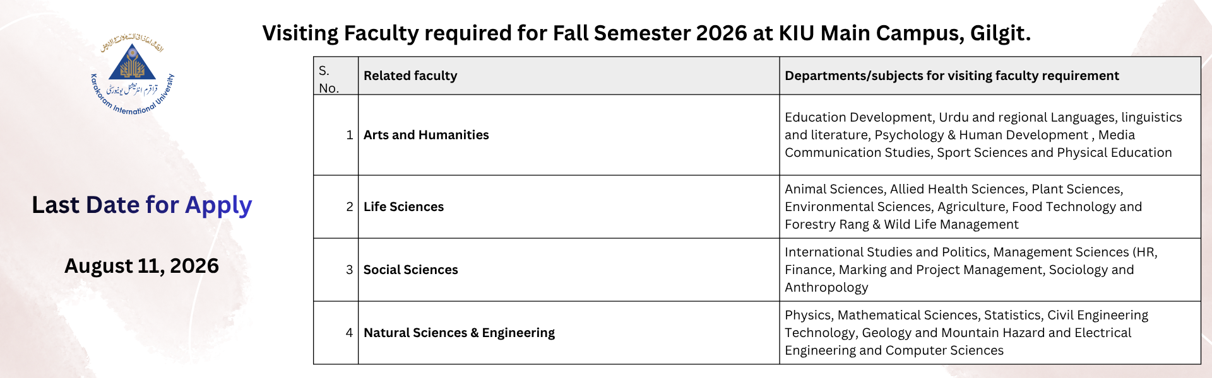Click the 'Last Date for Apply' text
1212x378 pixels.
coord(142,205)
